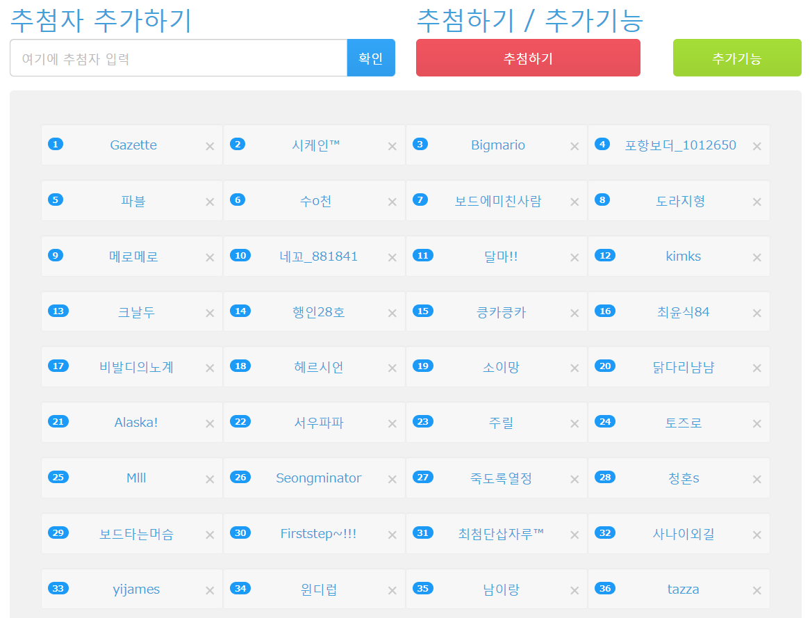Remove 달마!! using the X icon
810x618 pixels.
tap(575, 257)
